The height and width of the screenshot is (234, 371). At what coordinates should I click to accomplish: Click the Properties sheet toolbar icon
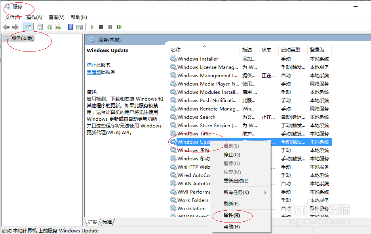[40, 27]
